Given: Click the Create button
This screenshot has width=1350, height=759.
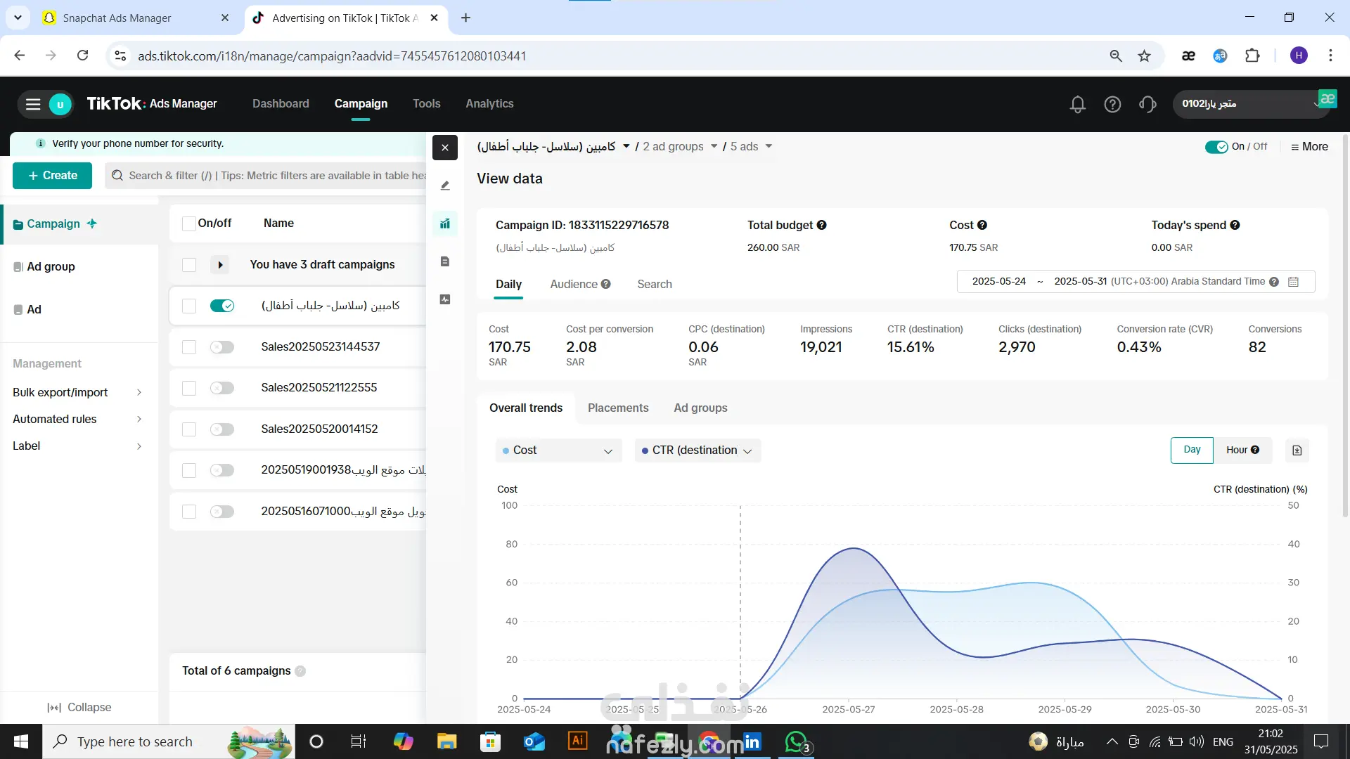Looking at the screenshot, I should point(52,176).
